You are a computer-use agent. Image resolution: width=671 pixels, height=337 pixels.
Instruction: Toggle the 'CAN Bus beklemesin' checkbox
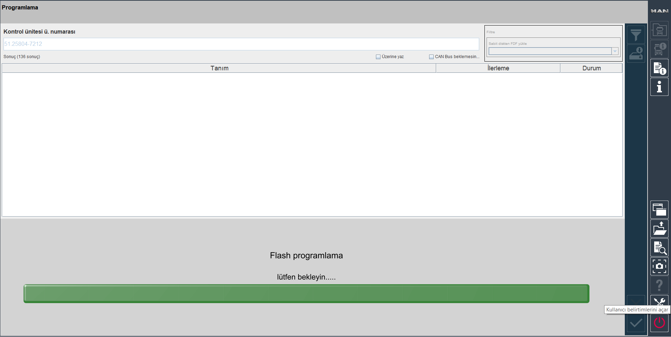(431, 57)
